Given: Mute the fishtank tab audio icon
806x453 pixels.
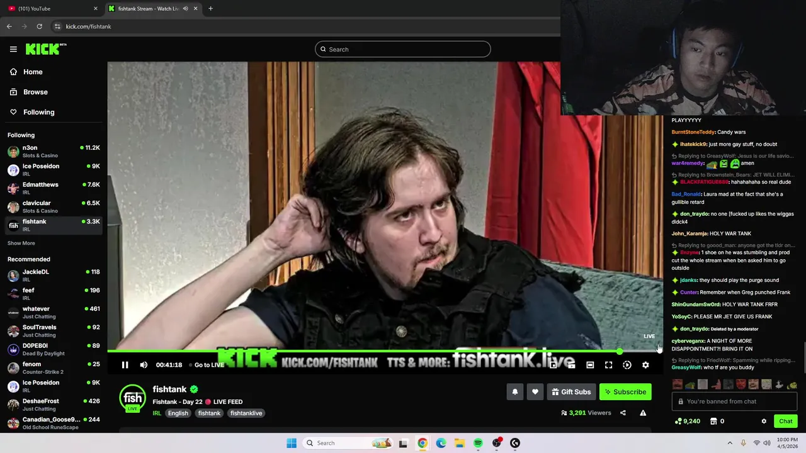Looking at the screenshot, I should (185, 8).
